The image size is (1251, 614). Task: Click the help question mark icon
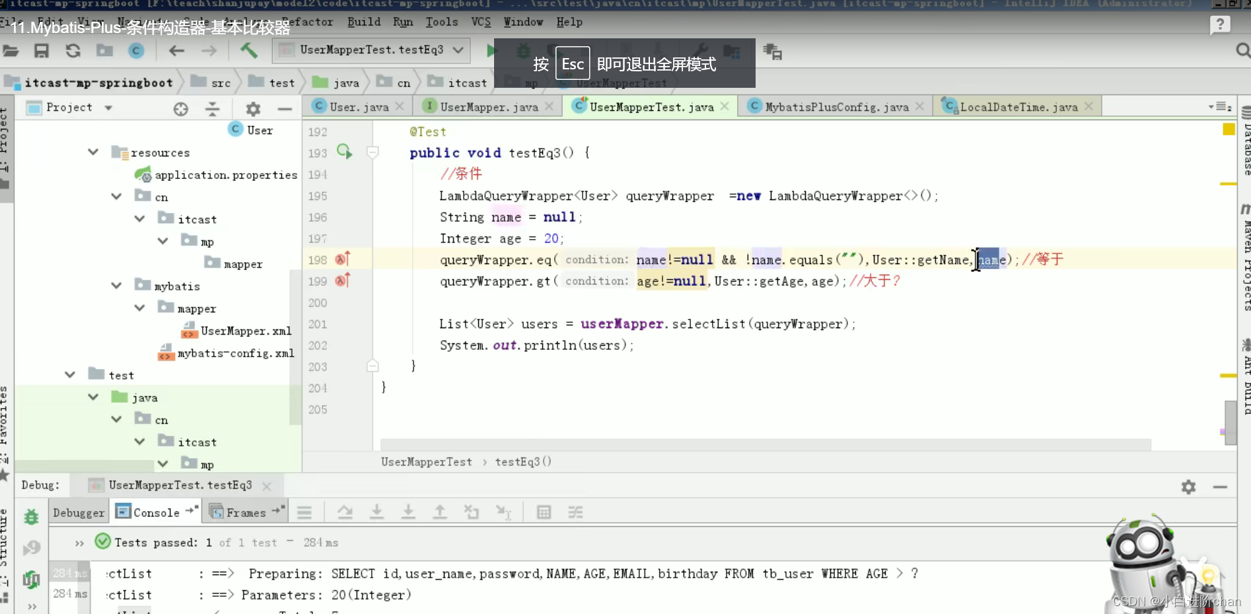[1220, 25]
